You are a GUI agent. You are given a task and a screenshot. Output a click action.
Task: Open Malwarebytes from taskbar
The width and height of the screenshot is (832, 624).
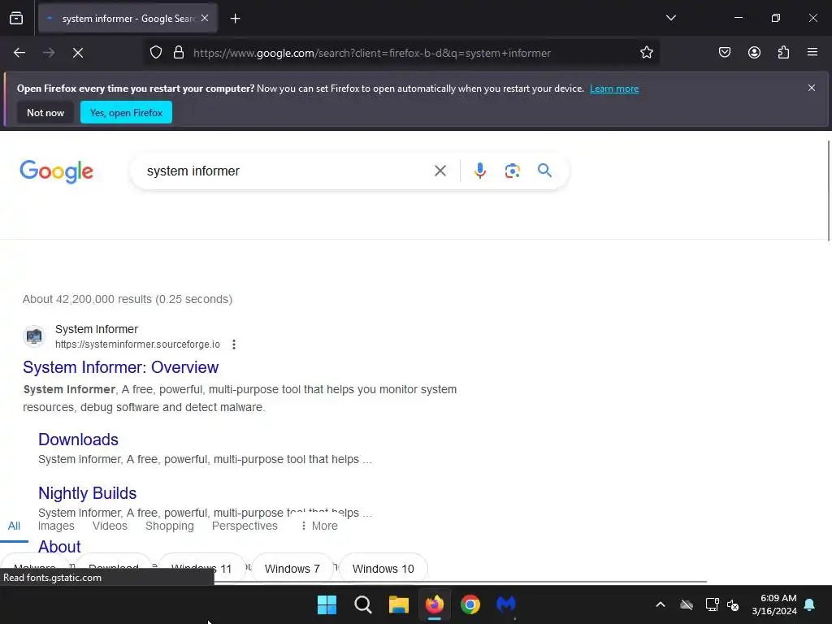point(505,604)
